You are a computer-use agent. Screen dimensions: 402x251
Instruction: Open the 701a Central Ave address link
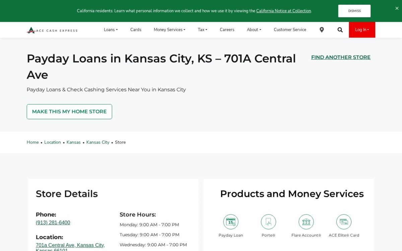tap(70, 248)
